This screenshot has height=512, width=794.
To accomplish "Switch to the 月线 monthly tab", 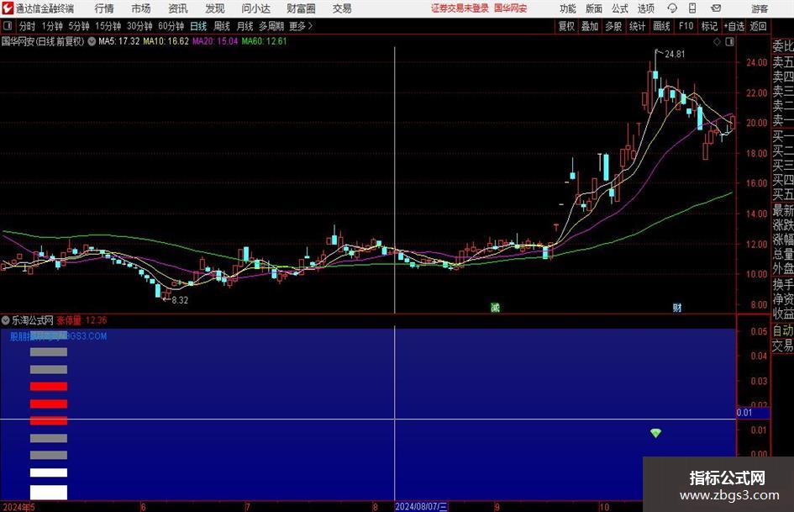I will tap(245, 26).
